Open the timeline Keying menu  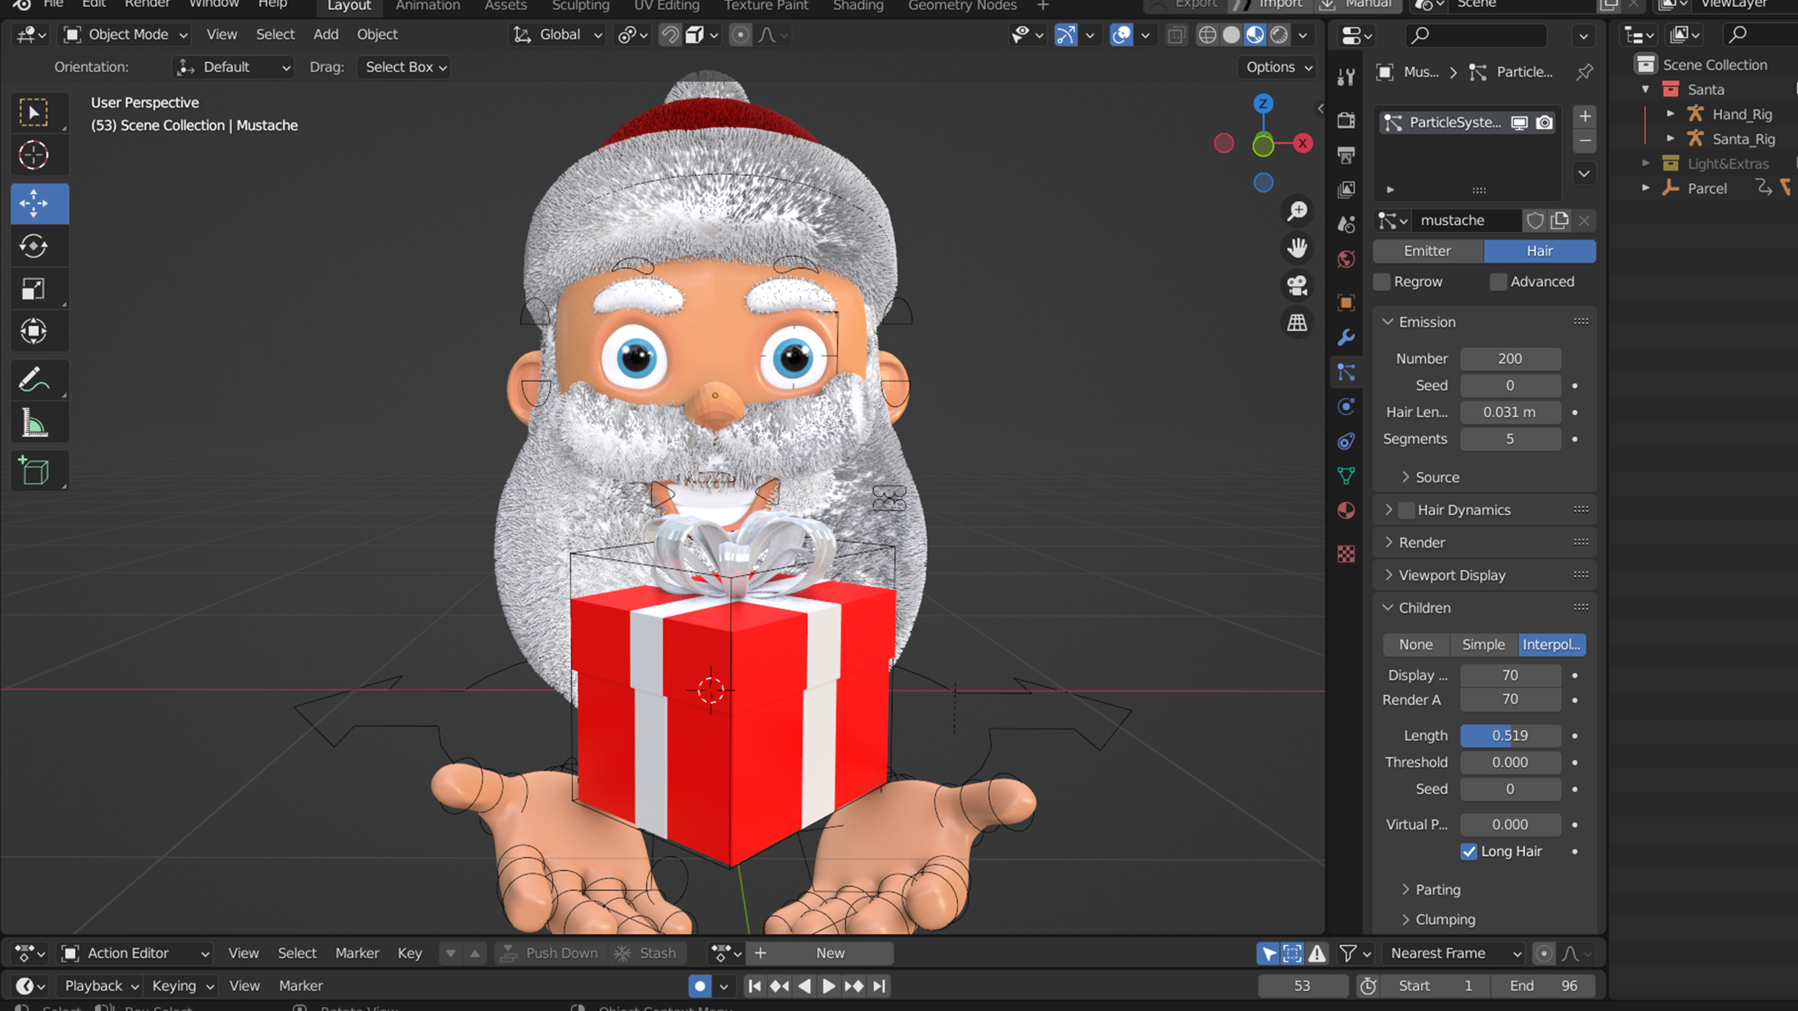point(182,986)
